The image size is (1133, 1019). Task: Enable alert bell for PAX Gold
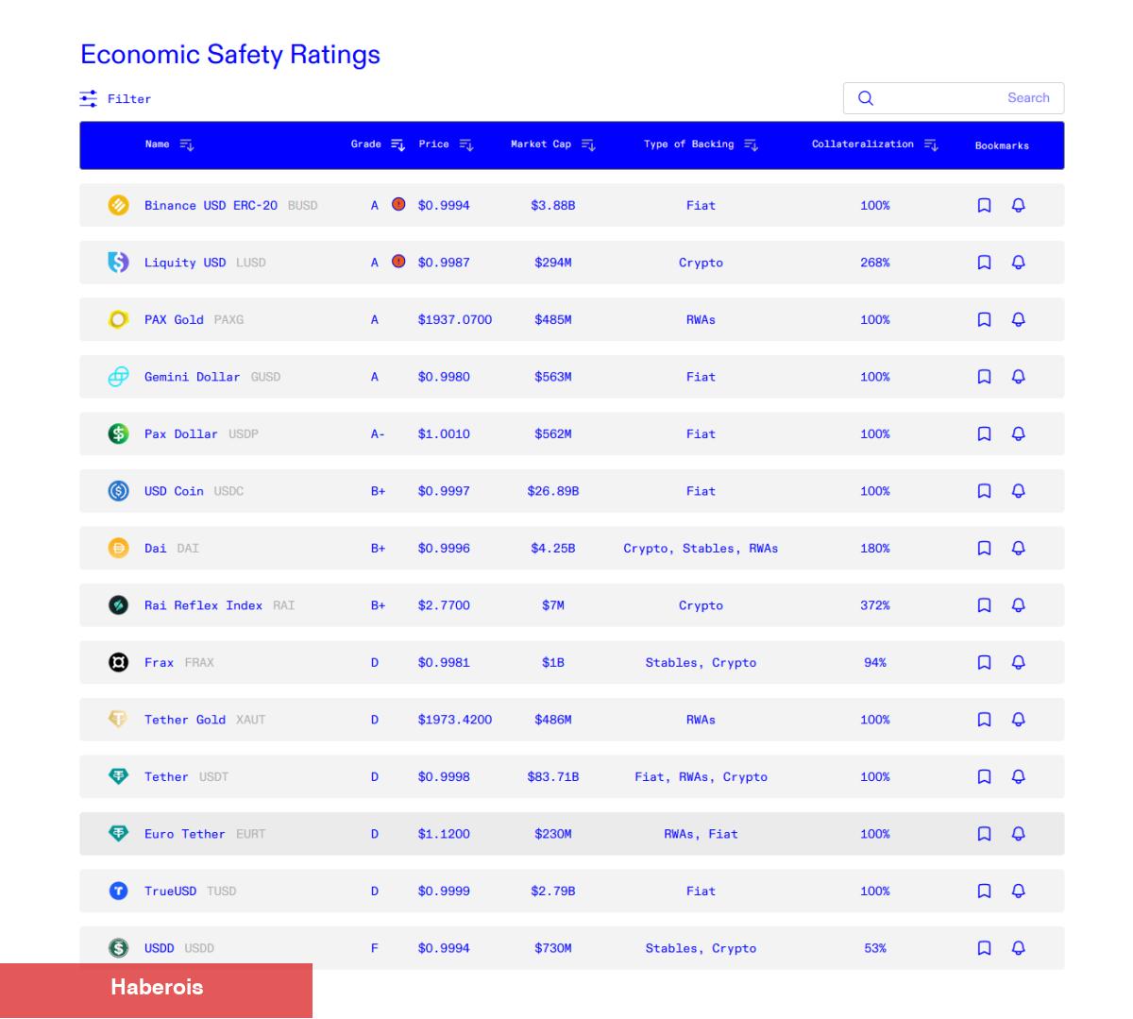(1018, 319)
